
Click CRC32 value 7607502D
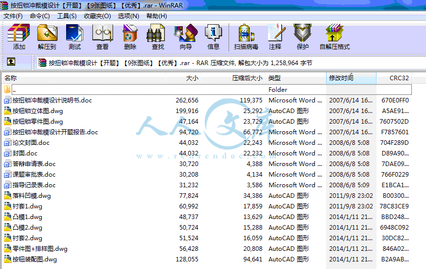click(x=394, y=122)
